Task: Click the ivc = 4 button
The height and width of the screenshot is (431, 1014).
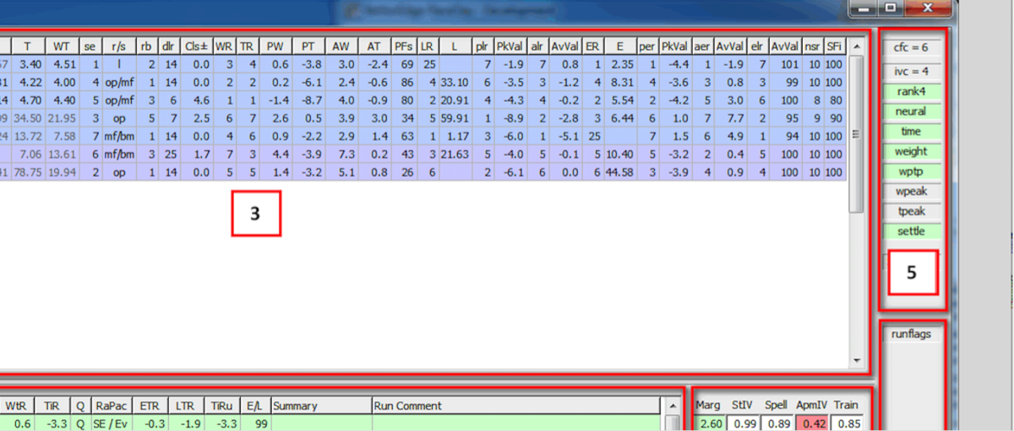Action: coord(911,72)
